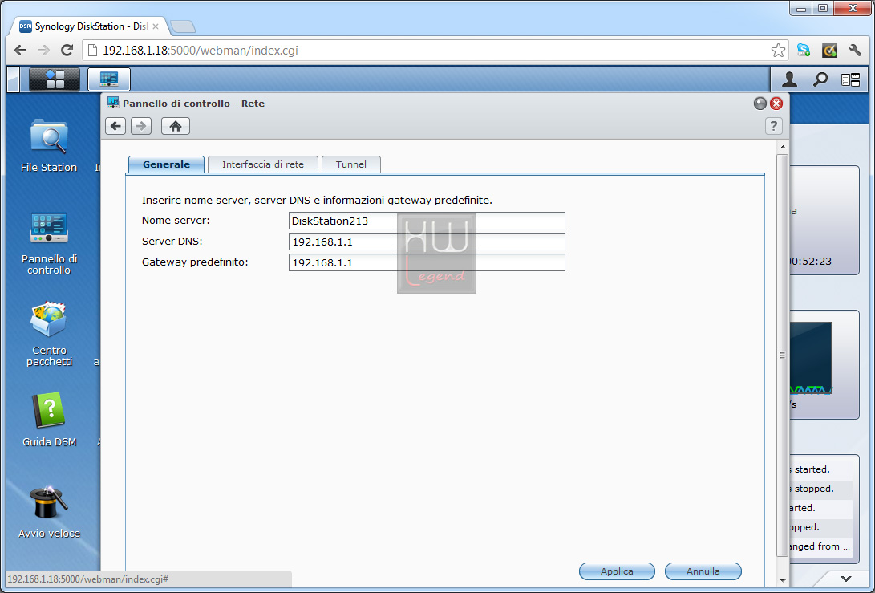Open Centro pacchetti desktop icon
This screenshot has width=875, height=593.
click(49, 334)
